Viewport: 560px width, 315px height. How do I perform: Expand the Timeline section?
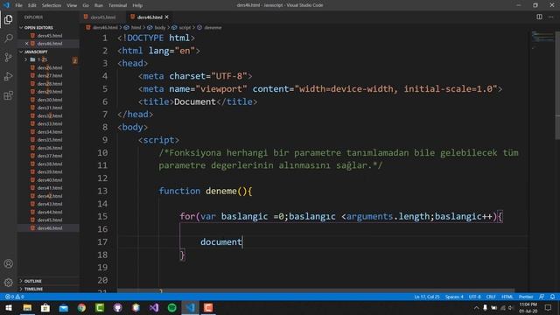tap(48, 289)
